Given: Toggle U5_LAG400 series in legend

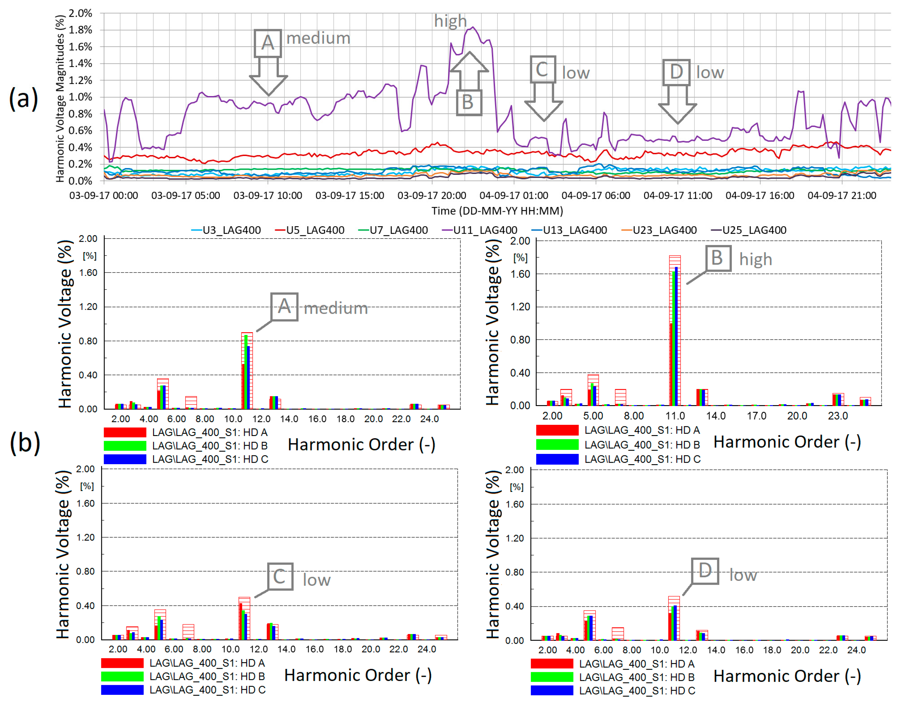Looking at the screenshot, I should pyautogui.click(x=309, y=230).
